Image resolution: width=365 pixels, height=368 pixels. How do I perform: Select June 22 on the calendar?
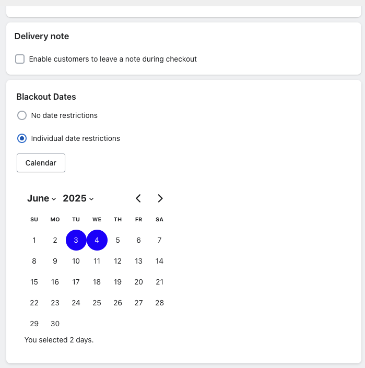tap(34, 303)
